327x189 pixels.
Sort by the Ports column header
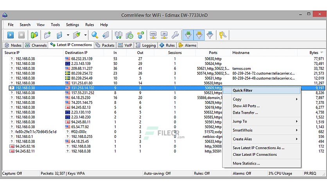pyautogui.click(x=213, y=53)
